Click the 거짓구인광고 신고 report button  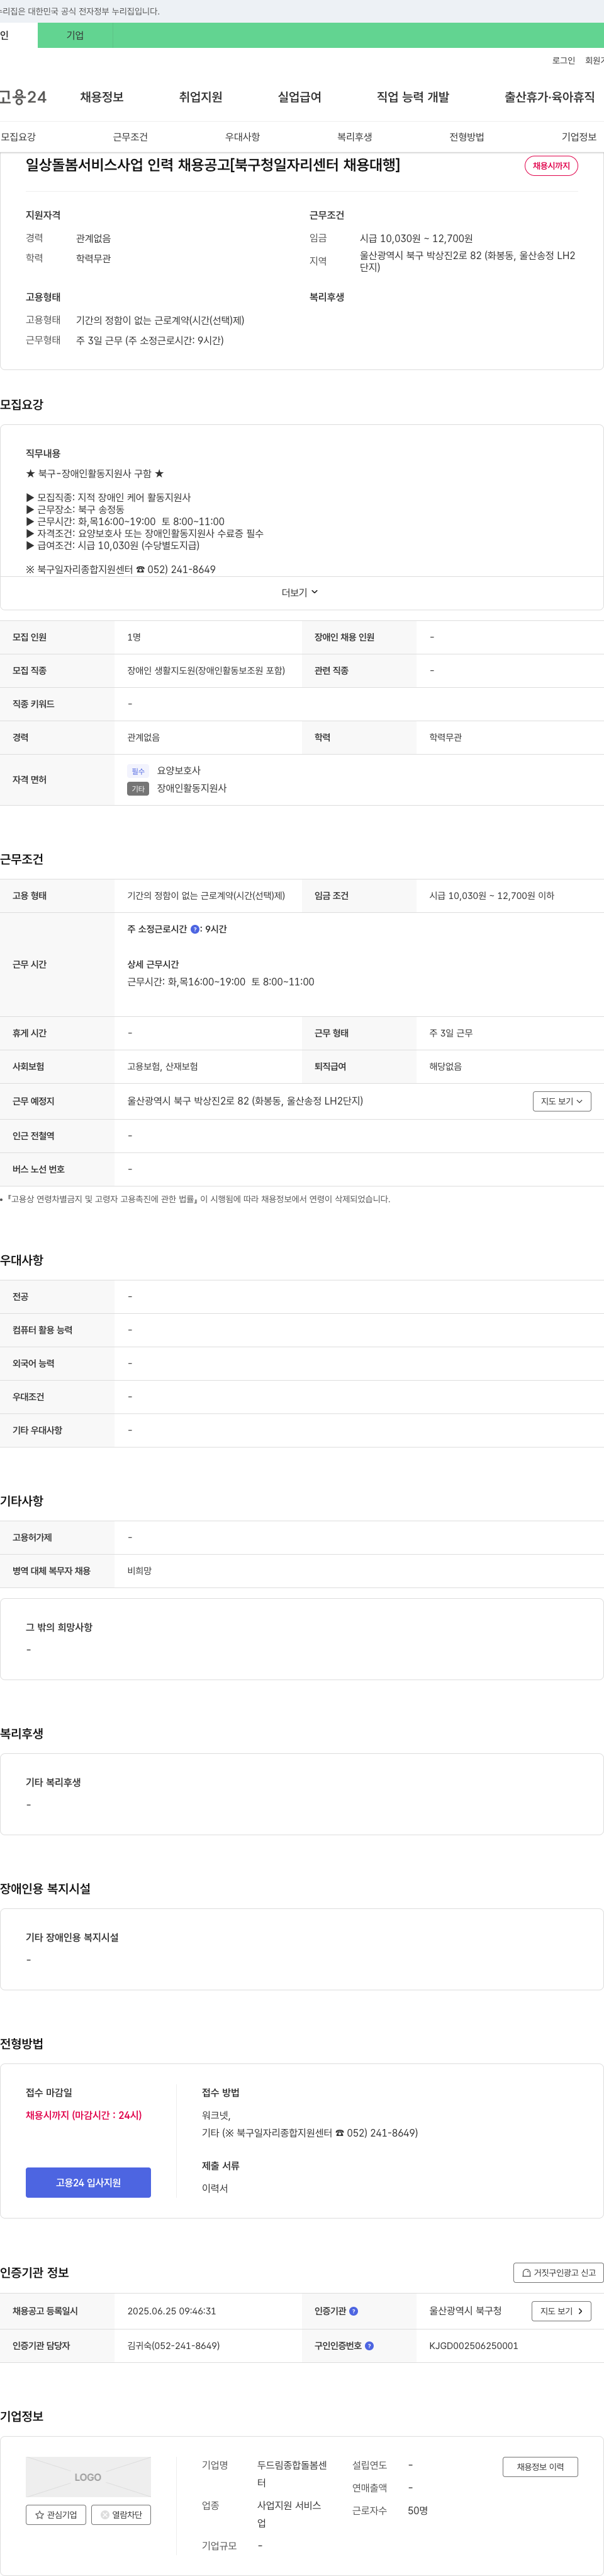point(558,2273)
